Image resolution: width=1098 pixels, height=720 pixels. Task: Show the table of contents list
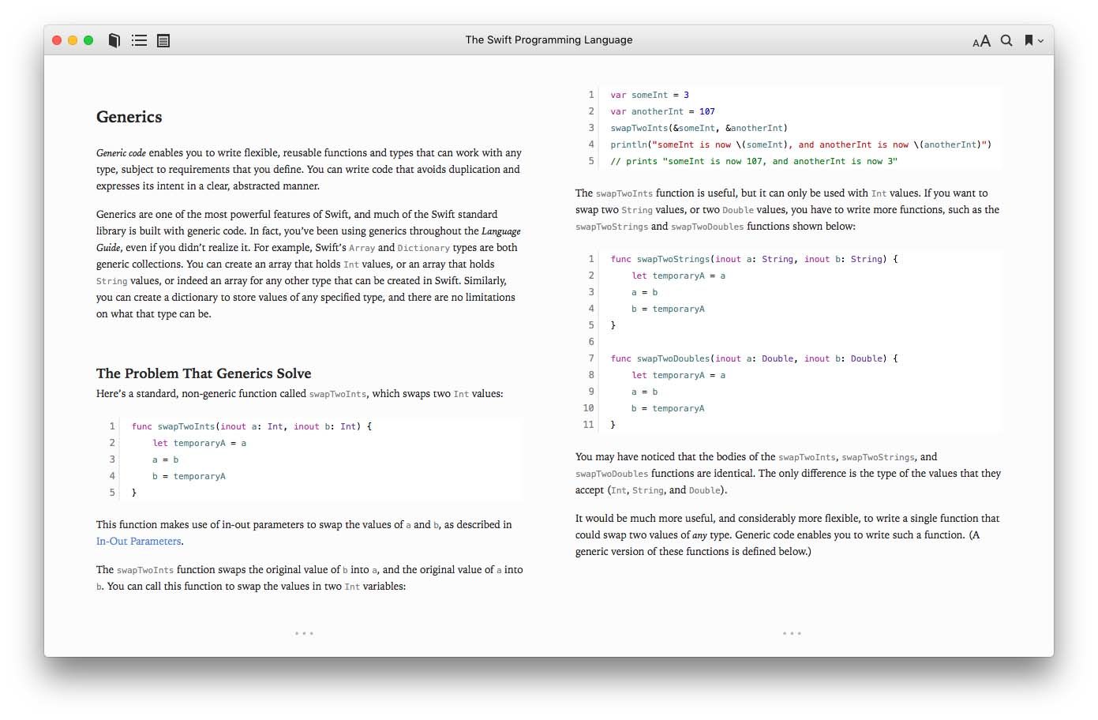(140, 40)
